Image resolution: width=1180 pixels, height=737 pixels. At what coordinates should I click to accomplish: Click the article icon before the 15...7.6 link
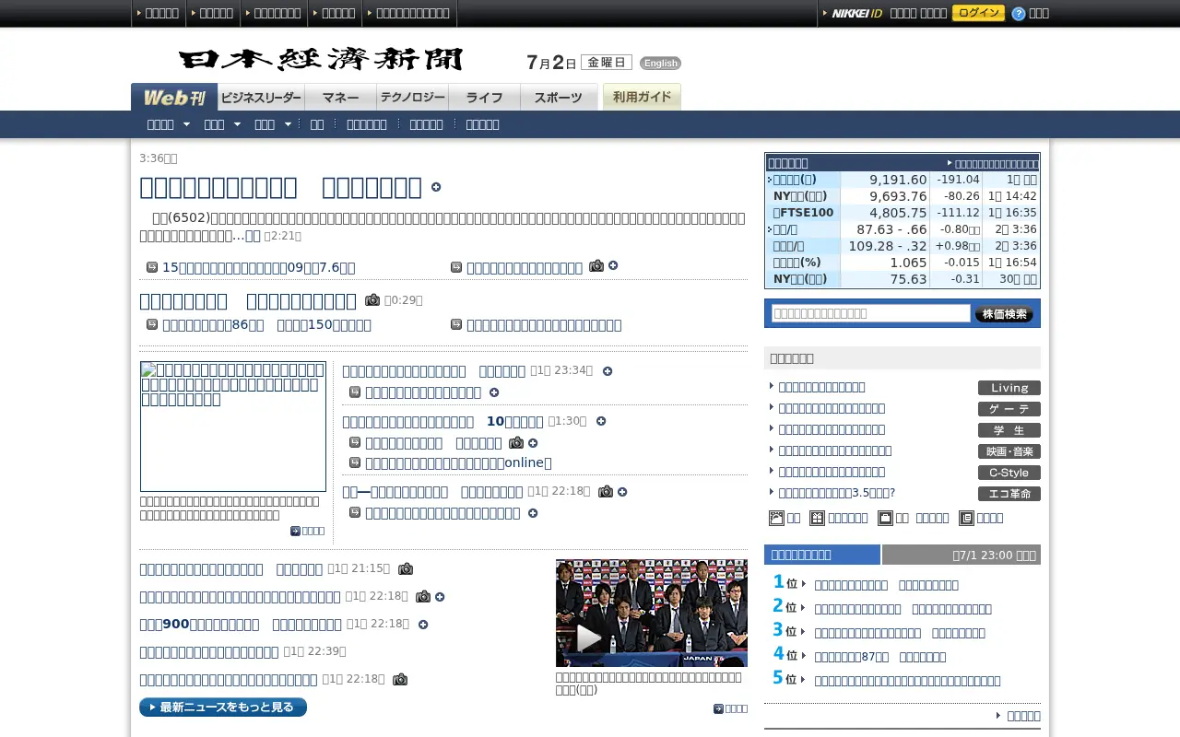(152, 267)
